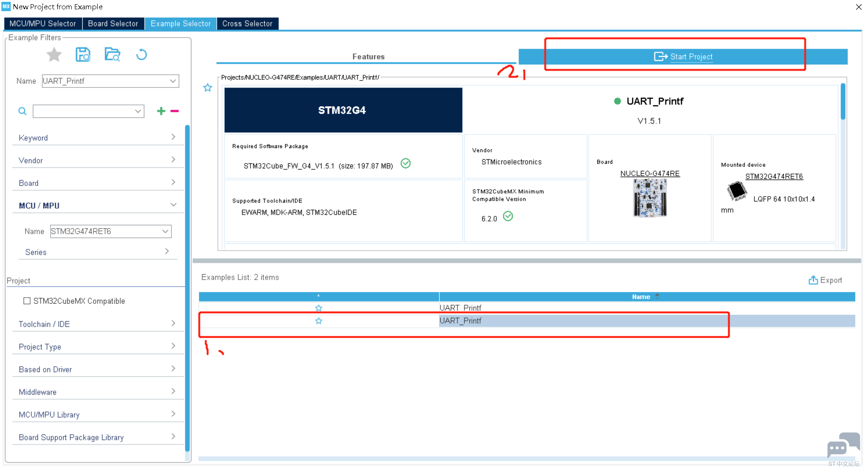The height and width of the screenshot is (471, 864).
Task: Click the STM32Cube_FW_G4_V1.5.1 package text
Action: pyautogui.click(x=289, y=166)
